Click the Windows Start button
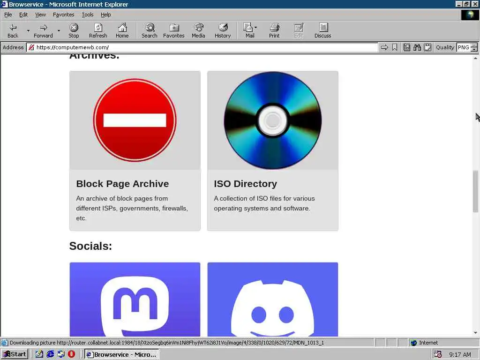 click(15, 354)
